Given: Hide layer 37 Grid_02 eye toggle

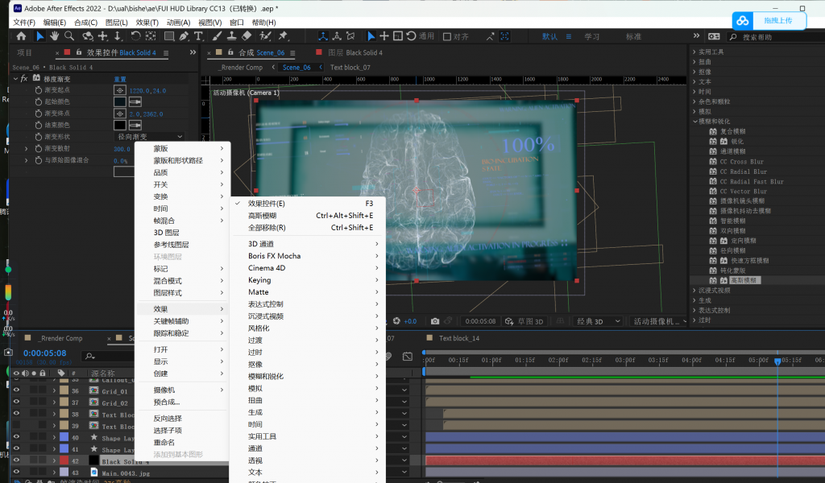Looking at the screenshot, I should coord(16,402).
